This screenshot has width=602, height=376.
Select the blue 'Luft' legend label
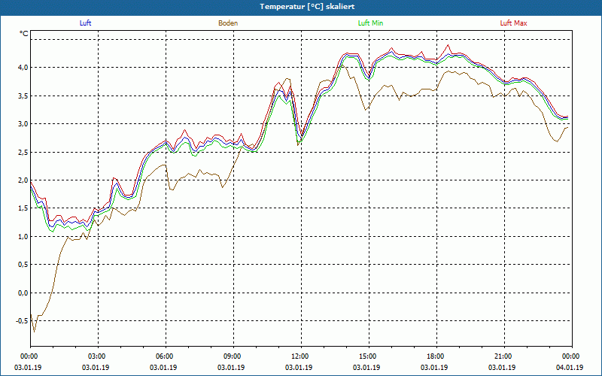[x=85, y=23]
